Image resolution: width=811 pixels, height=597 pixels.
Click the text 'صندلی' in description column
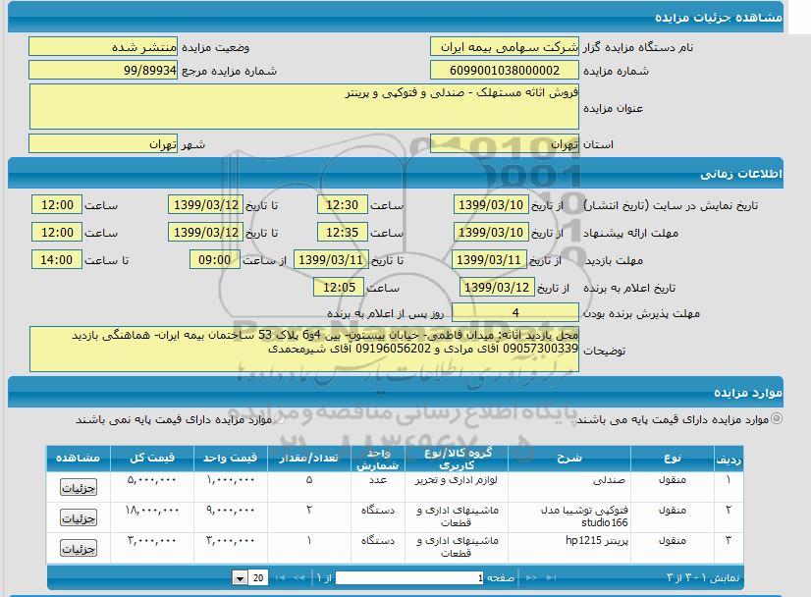(x=609, y=480)
